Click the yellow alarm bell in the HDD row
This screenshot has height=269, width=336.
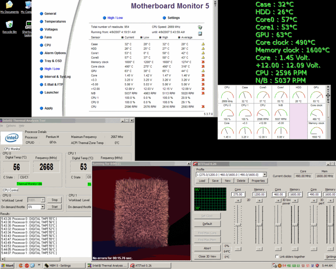(x=203, y=48)
